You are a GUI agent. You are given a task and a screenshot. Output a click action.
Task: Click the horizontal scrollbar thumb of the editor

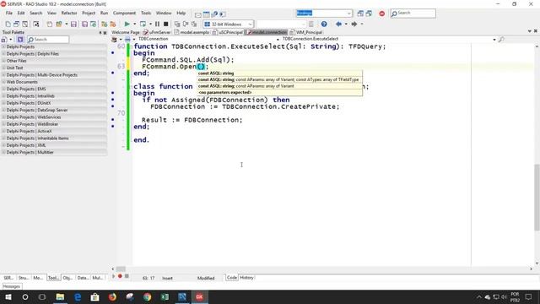(121, 269)
